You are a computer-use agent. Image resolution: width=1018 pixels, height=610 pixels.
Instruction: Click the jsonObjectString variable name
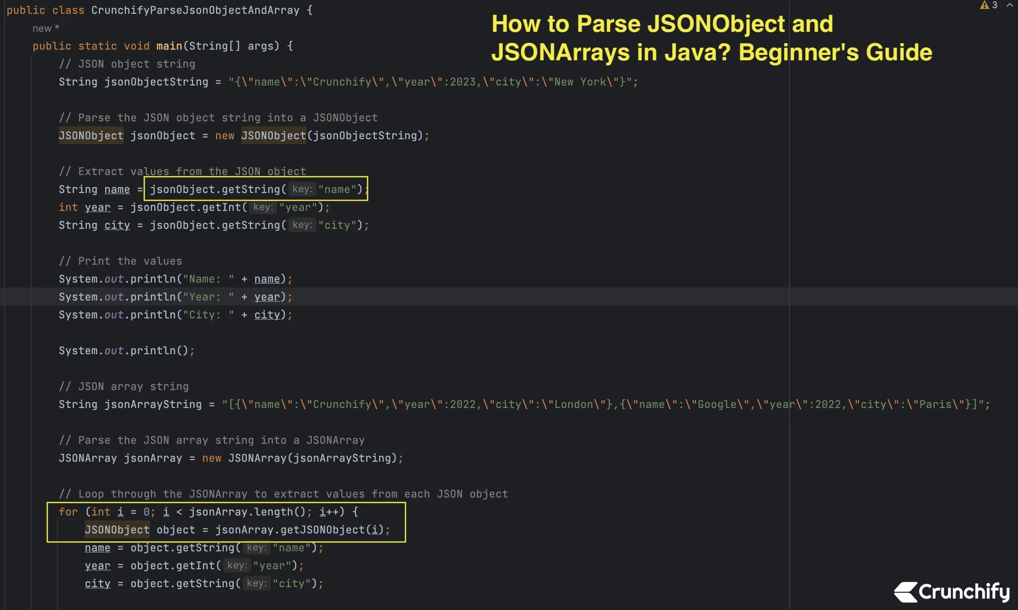[x=156, y=82]
